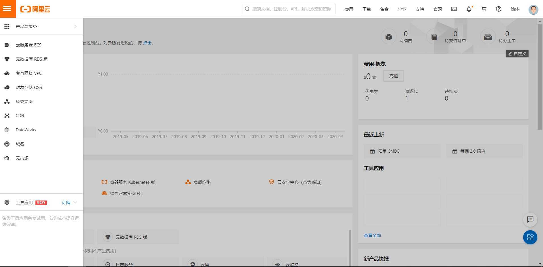Click the 资源包 count value
This screenshot has height=267, width=543.
coord(407,98)
